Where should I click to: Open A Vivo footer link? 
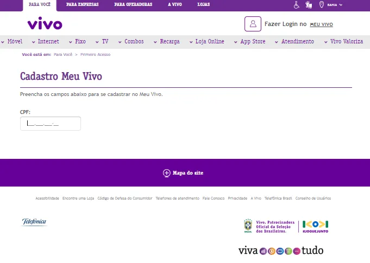(256, 198)
